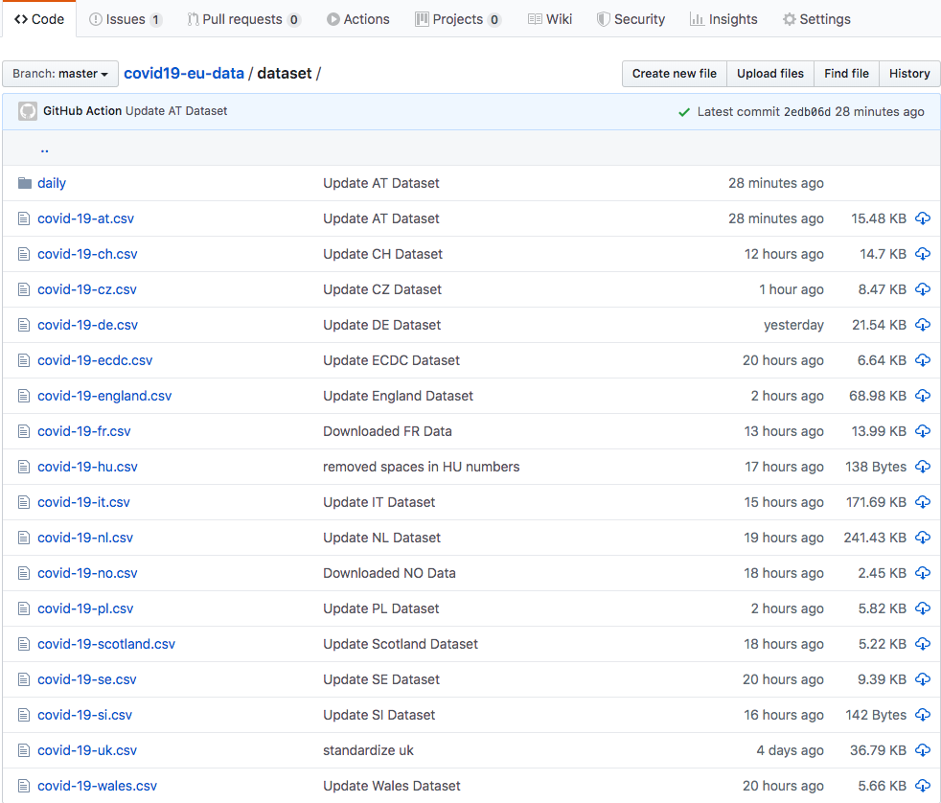
Task: Open the covid-19-hu.csv file
Action: tap(87, 467)
